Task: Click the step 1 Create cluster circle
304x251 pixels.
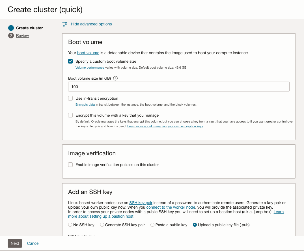Action: click(11, 28)
